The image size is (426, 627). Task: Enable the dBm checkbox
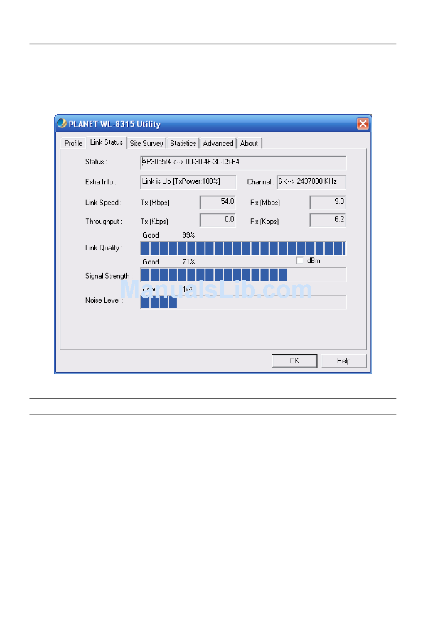[x=300, y=260]
